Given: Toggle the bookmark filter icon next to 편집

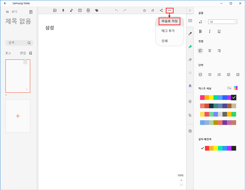Looking at the screenshot, I should (31, 53).
